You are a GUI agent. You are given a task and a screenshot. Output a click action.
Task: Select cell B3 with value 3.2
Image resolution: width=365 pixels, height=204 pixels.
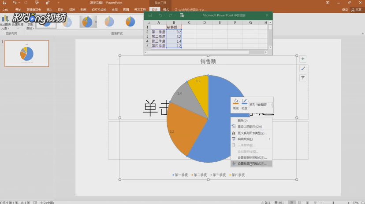pos(174,36)
